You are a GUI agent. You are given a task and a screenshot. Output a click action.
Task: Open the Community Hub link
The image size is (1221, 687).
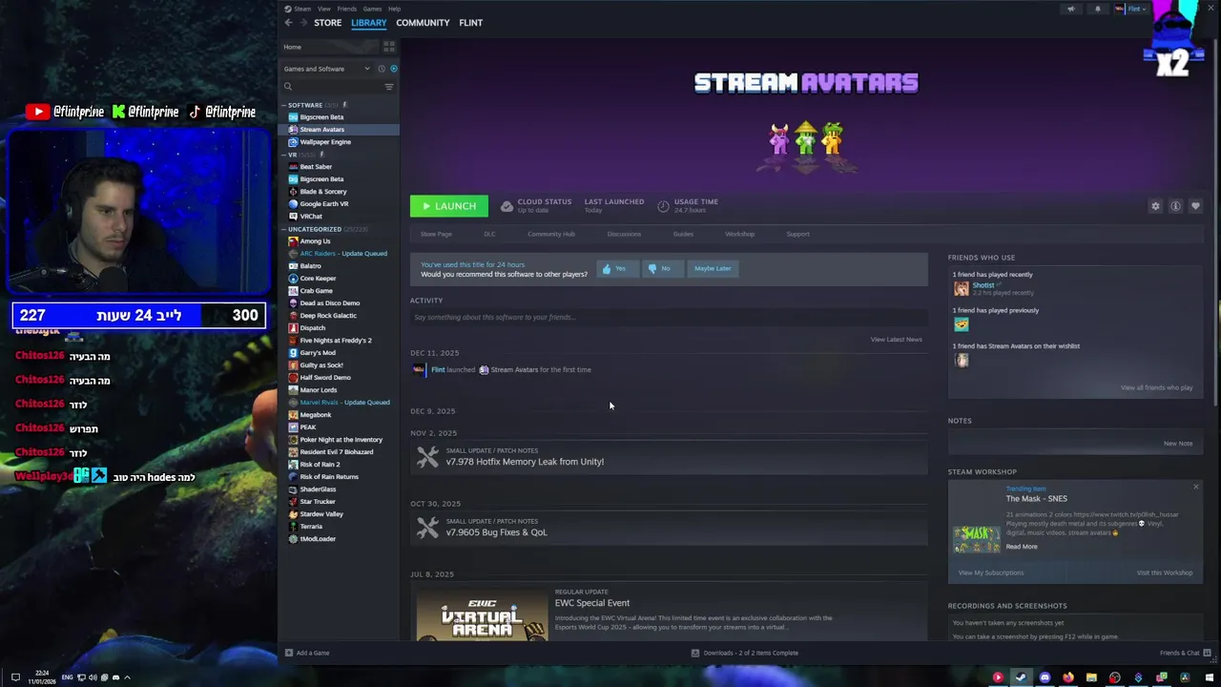[x=551, y=234]
